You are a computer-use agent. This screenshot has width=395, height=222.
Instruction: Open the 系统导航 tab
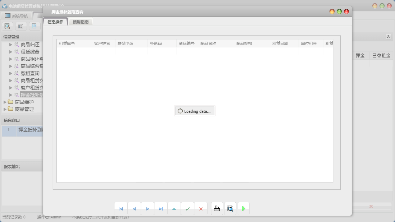point(17,16)
